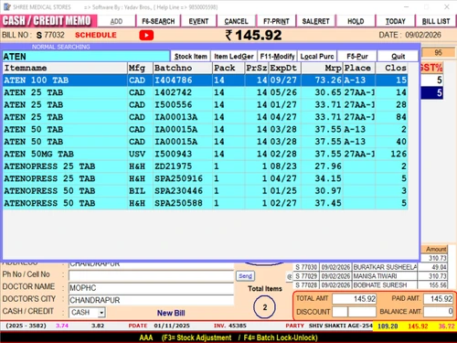This screenshot has width=457, height=343.
Task: Click the DISCOUNT amount field
Action: [362, 312]
